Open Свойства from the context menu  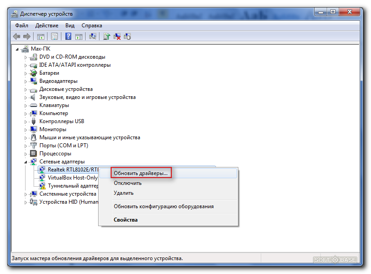(x=126, y=220)
